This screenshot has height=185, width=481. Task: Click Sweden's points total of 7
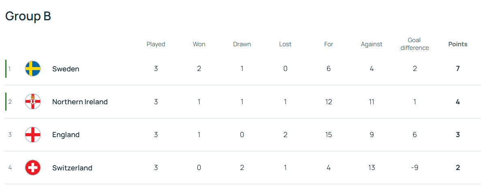(457, 69)
